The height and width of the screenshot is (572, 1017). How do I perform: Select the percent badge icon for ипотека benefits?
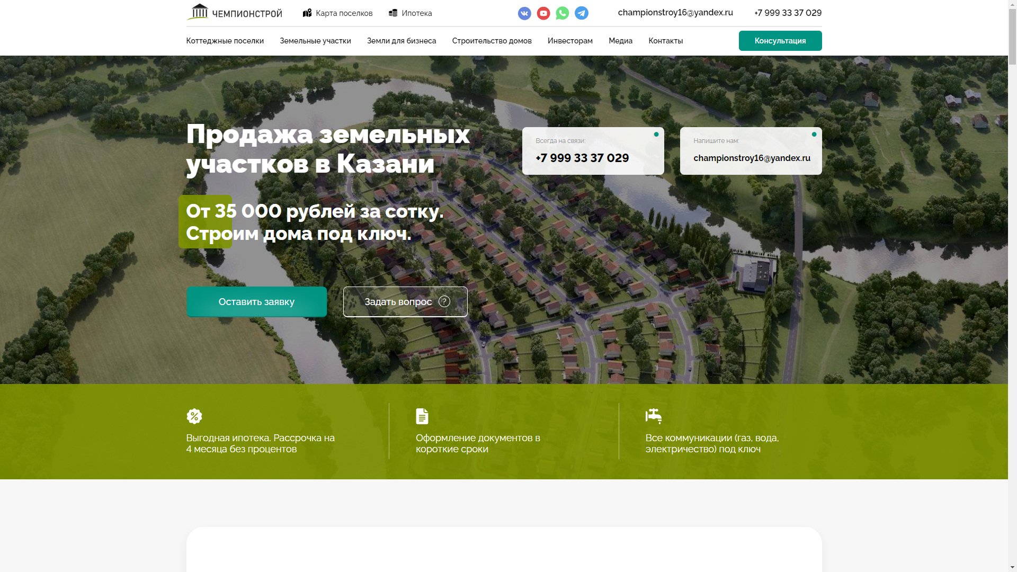[x=194, y=416]
